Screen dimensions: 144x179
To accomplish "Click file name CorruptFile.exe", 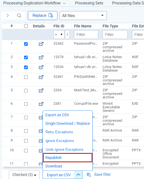I will coord(86,104).
